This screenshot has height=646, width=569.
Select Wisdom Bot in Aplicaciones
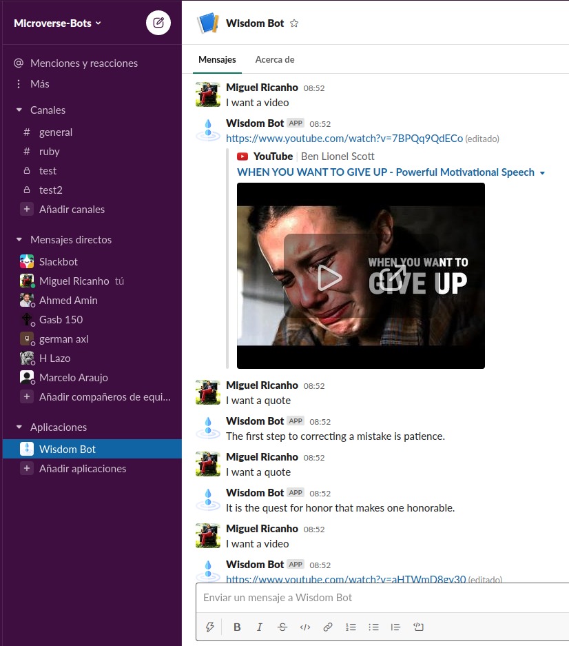pos(92,449)
